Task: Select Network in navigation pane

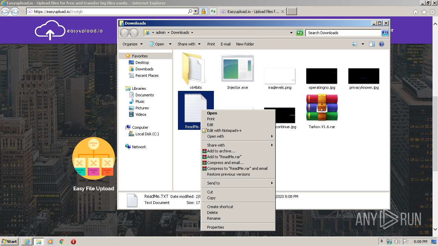Action: (x=139, y=147)
